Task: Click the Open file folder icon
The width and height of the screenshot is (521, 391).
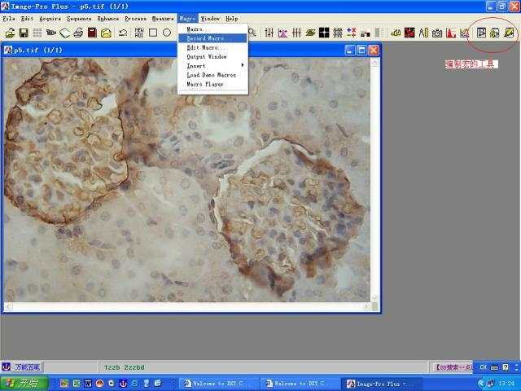Action: [10, 33]
